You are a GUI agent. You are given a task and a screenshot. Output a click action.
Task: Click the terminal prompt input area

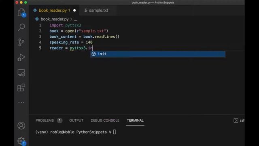(115, 132)
